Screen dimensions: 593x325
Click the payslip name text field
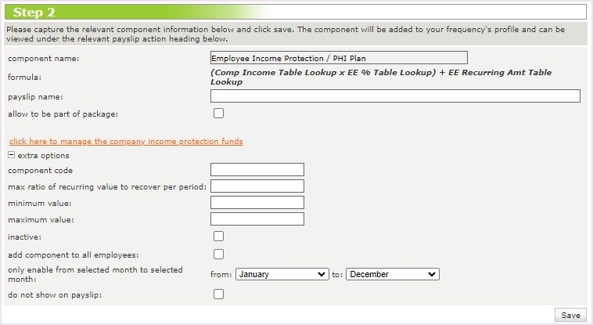pos(395,96)
